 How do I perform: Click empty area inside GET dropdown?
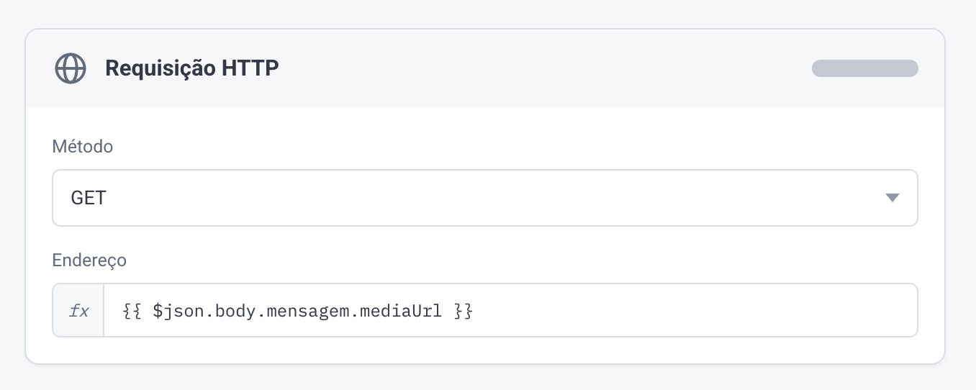[489, 198]
